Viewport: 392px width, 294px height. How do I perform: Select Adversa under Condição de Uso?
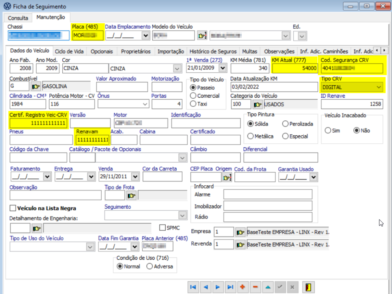149,266
